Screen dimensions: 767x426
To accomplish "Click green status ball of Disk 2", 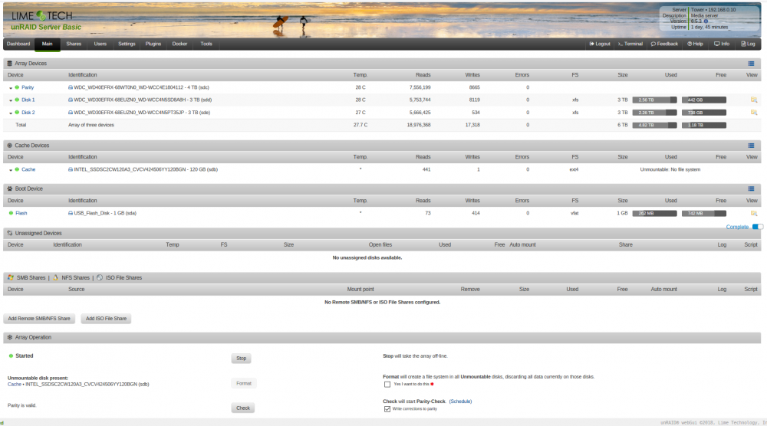I will [x=17, y=113].
